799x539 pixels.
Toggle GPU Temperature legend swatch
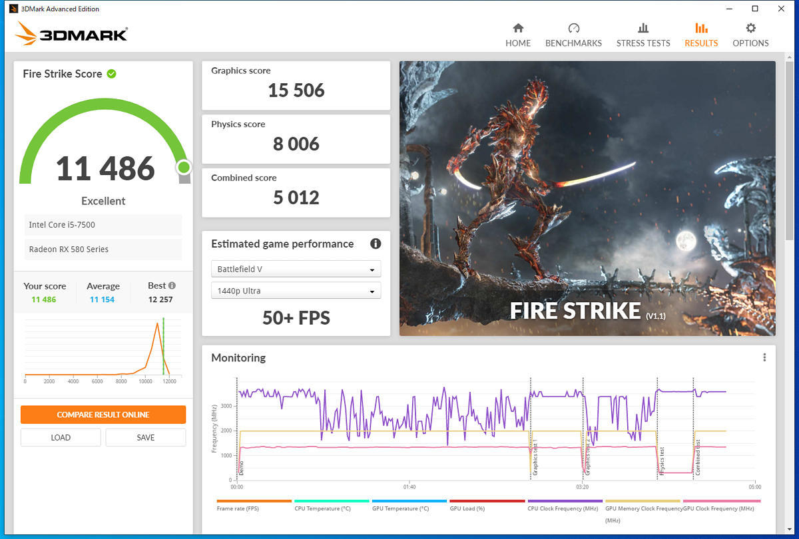click(x=409, y=501)
